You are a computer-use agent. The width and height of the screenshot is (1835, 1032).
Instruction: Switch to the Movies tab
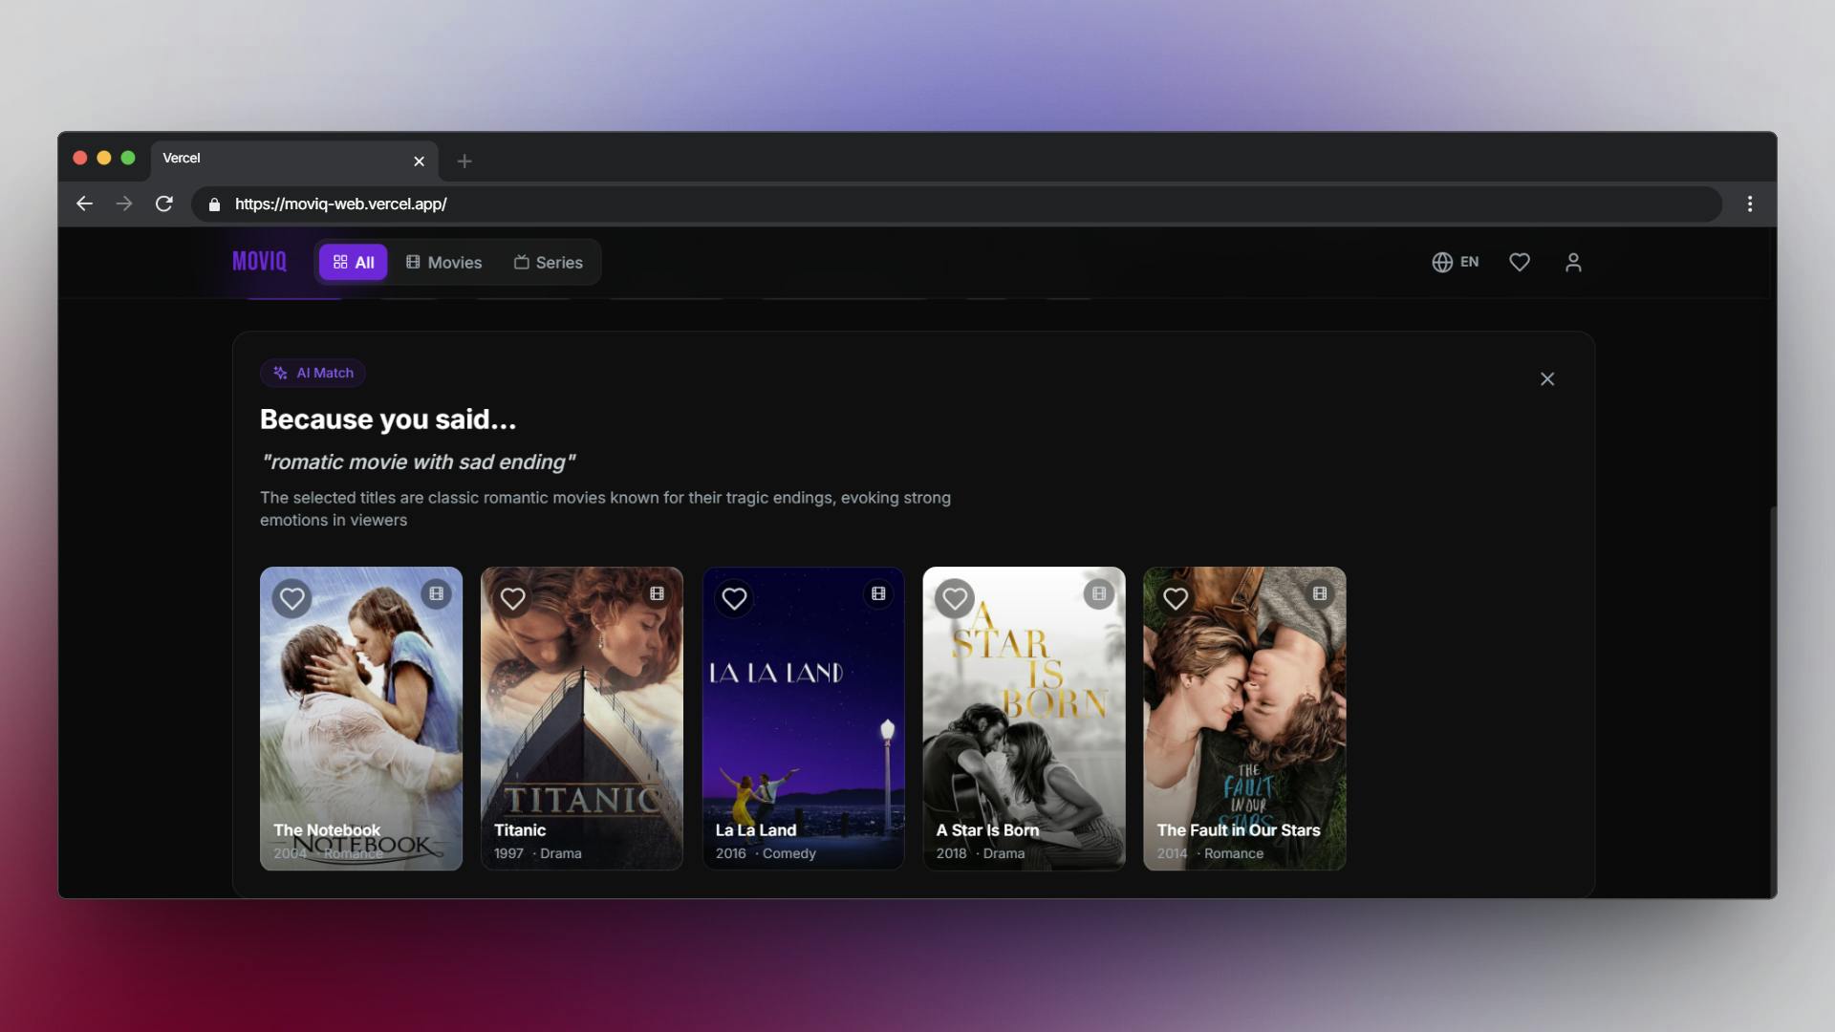coord(443,262)
